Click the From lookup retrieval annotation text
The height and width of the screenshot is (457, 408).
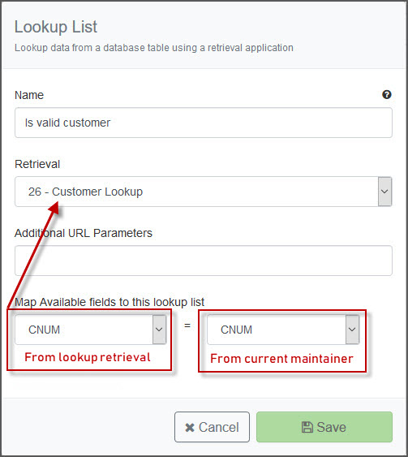click(88, 357)
